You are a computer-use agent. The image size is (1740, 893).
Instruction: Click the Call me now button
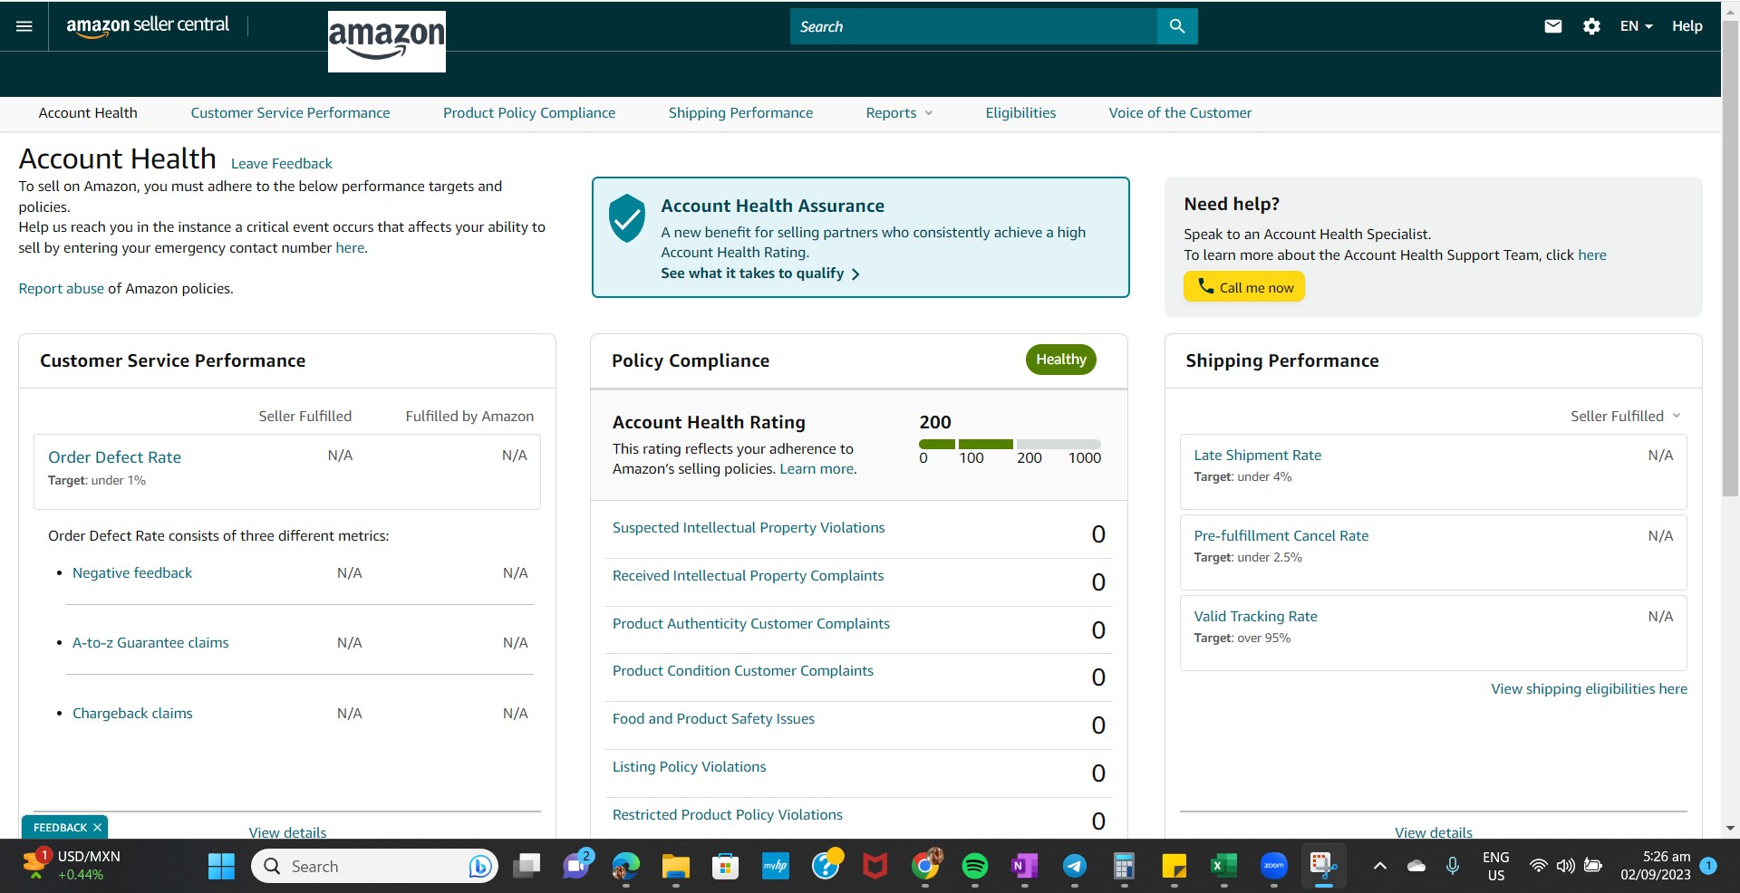coord(1244,287)
